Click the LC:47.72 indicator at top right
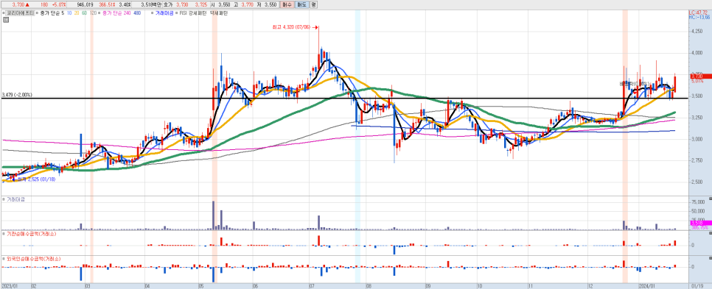The width and height of the screenshot is (712, 289). [699, 13]
